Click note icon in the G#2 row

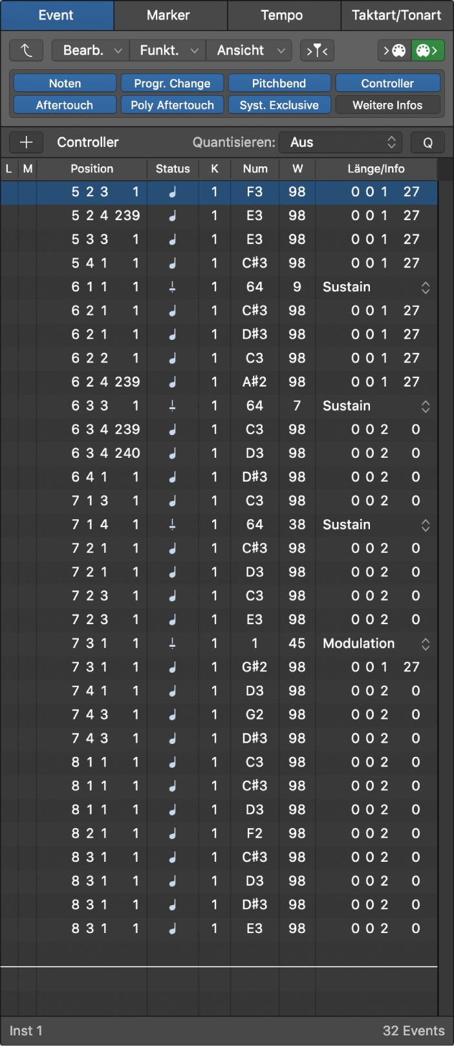click(x=173, y=668)
